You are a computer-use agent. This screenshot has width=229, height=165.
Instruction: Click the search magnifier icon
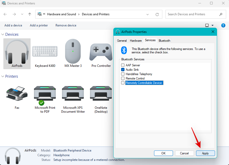[x=221, y=14]
